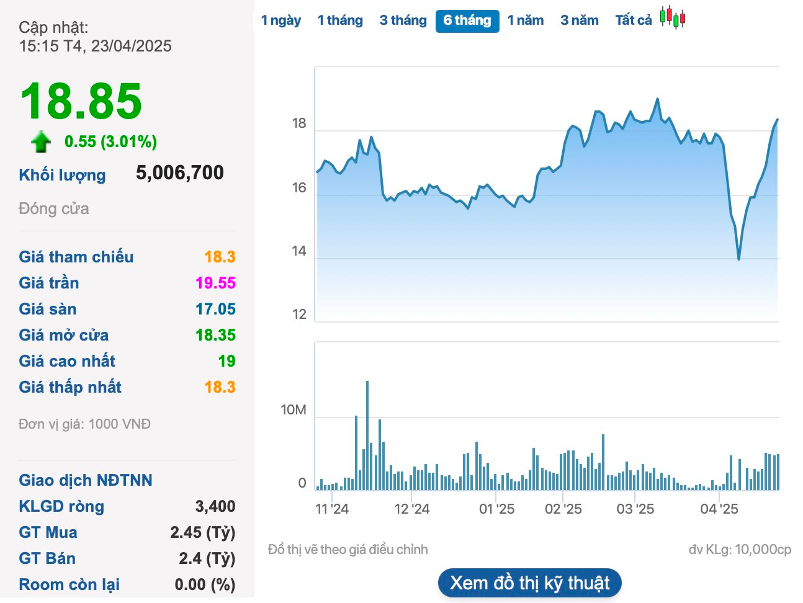Click the Giá tham chiếu label
The height and width of the screenshot is (603, 803).
coord(76,257)
